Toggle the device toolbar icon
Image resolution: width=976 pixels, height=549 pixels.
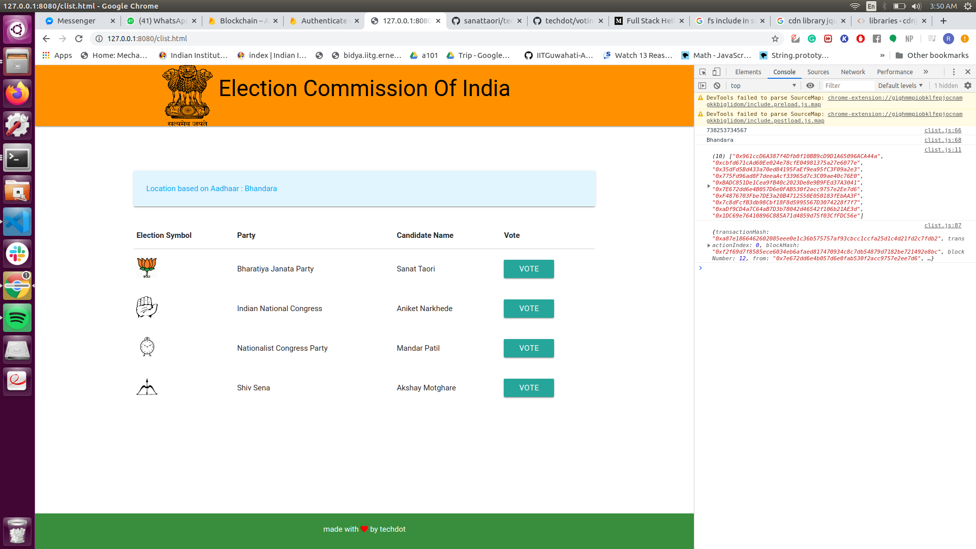(x=716, y=72)
